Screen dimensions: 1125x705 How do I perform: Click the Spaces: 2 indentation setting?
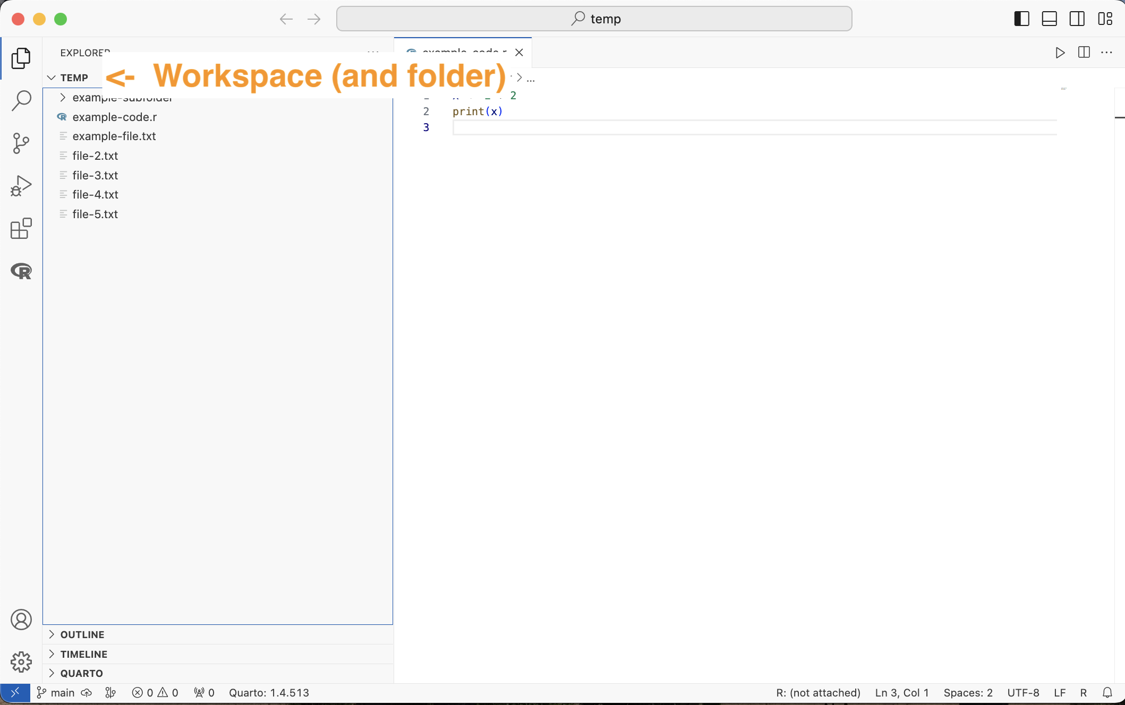(x=968, y=693)
